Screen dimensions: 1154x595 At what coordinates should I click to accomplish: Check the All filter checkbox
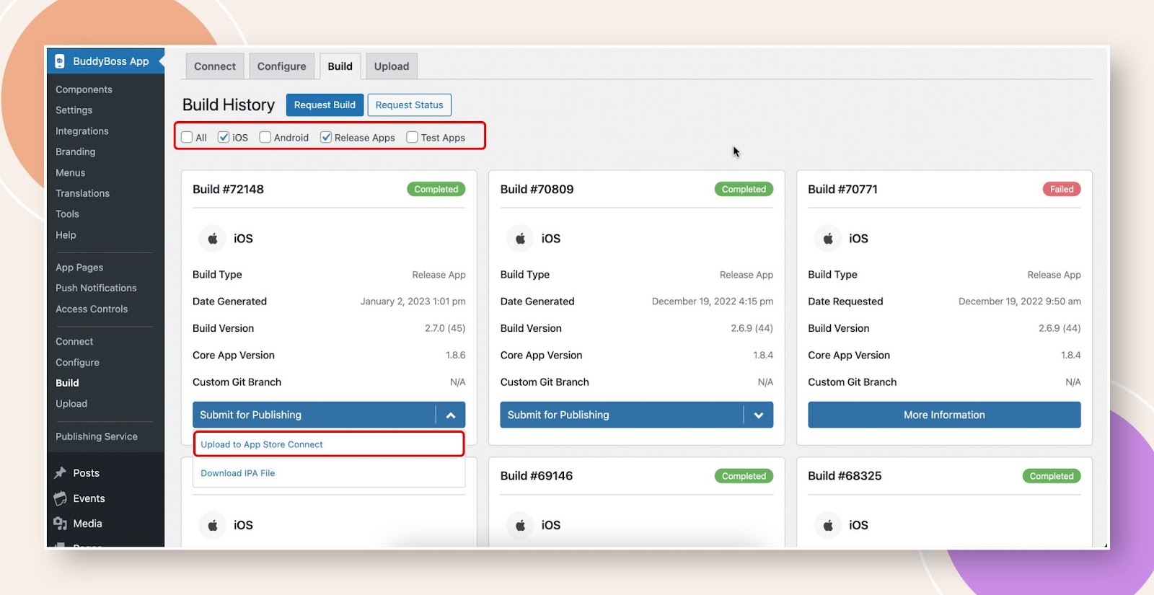pyautogui.click(x=187, y=137)
